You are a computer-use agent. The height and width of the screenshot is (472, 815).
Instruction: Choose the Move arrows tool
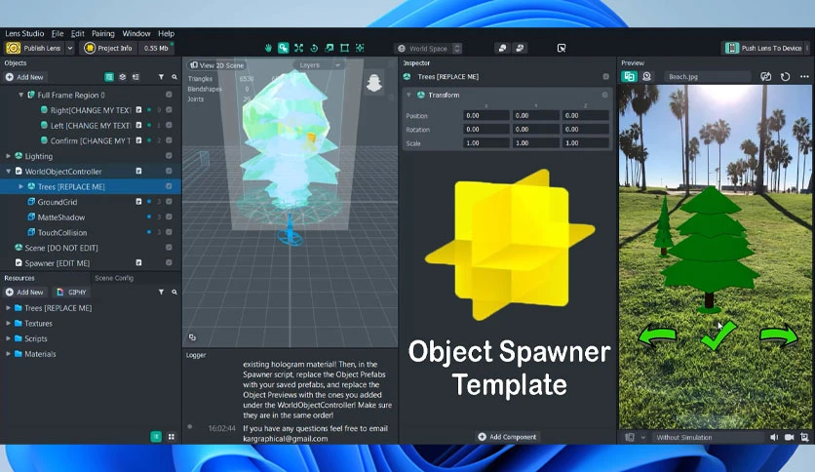coord(299,48)
